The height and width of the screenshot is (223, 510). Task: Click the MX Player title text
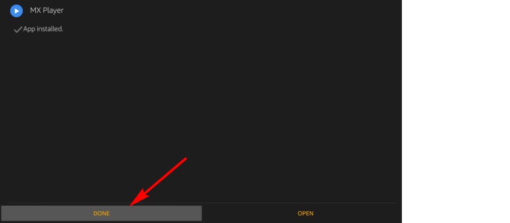click(46, 10)
